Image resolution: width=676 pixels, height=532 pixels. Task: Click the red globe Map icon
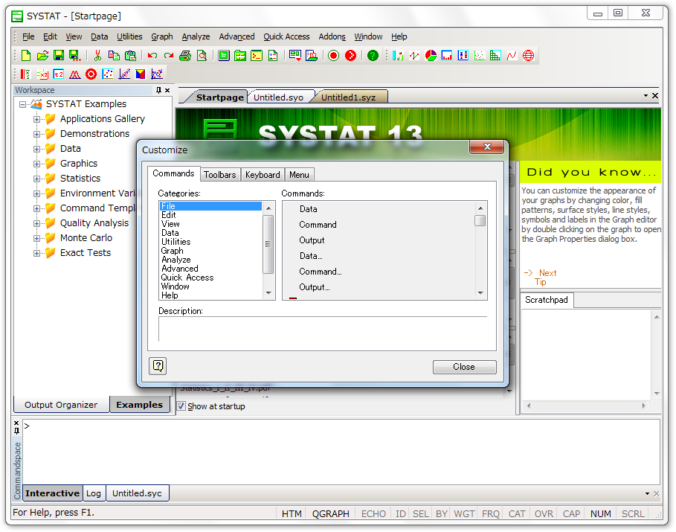pyautogui.click(x=528, y=56)
